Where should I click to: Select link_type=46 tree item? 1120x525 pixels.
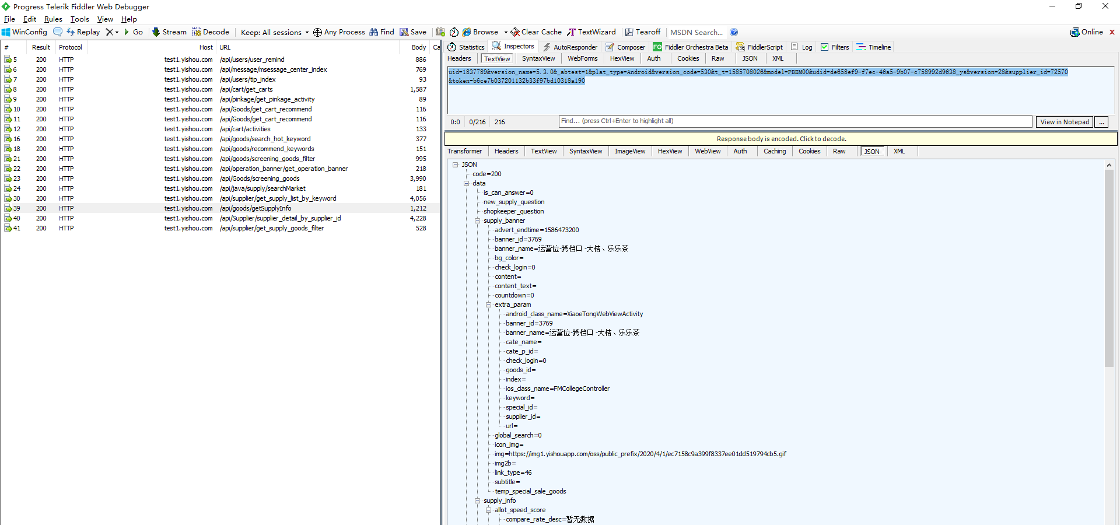[513, 473]
